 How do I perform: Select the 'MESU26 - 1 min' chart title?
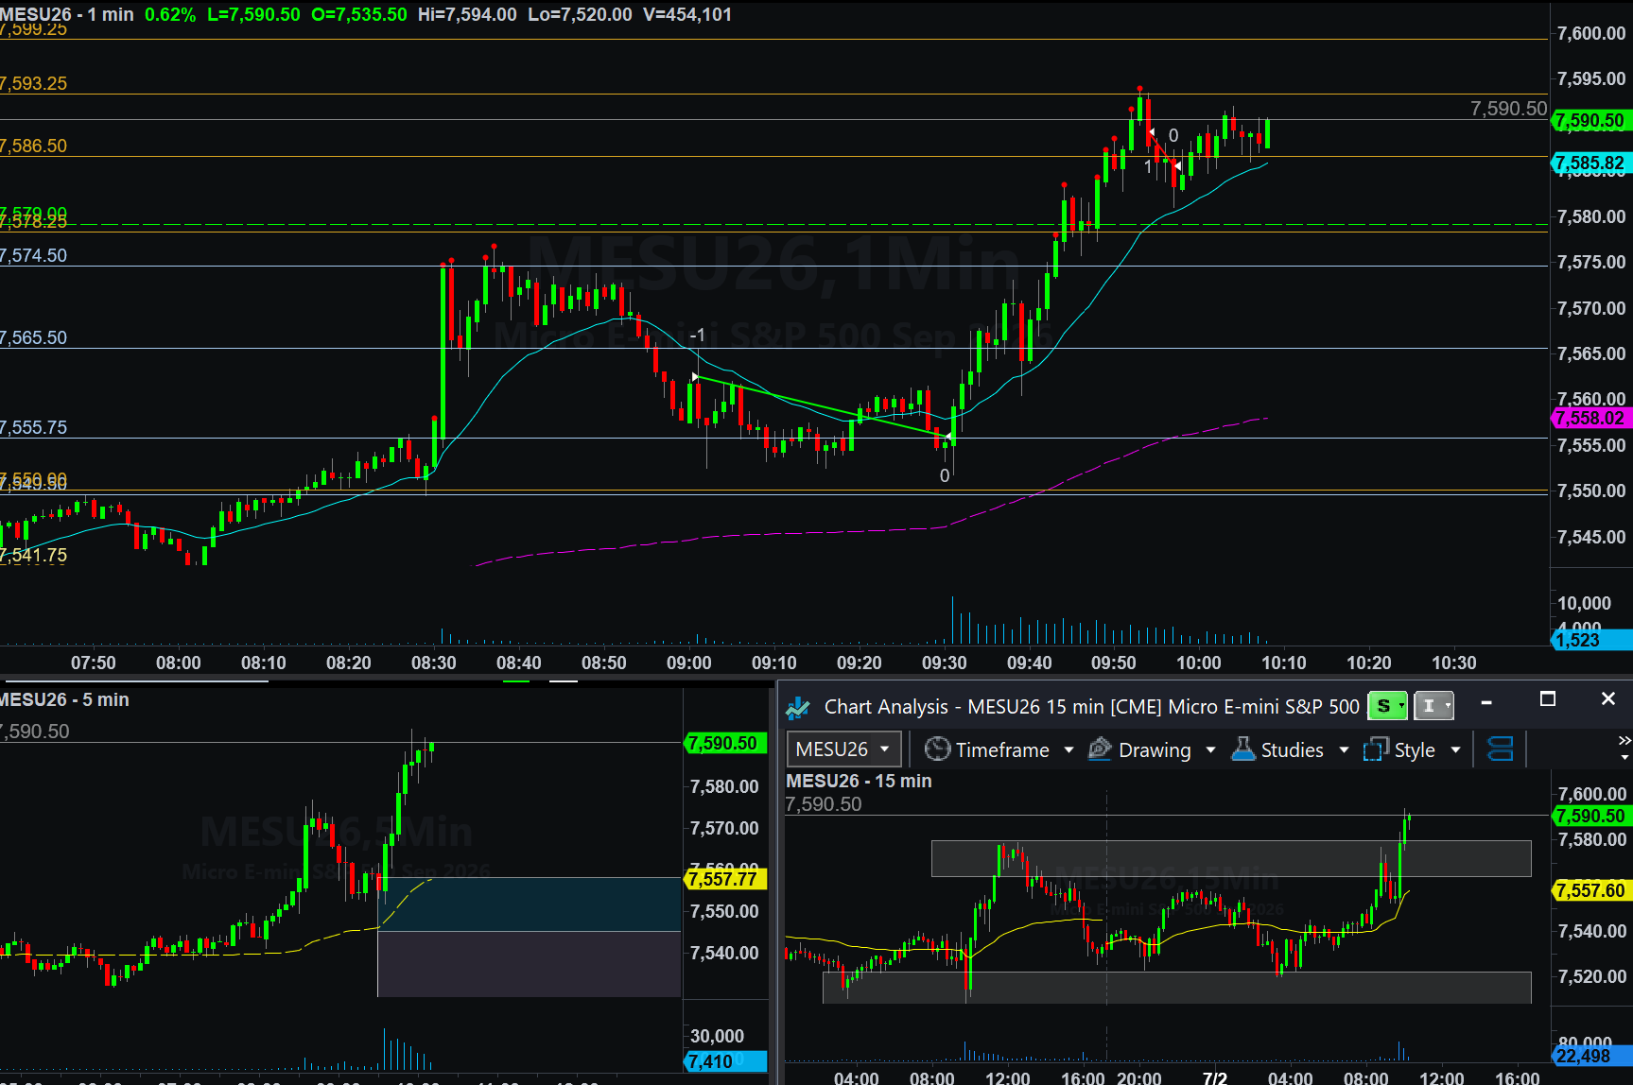click(67, 14)
